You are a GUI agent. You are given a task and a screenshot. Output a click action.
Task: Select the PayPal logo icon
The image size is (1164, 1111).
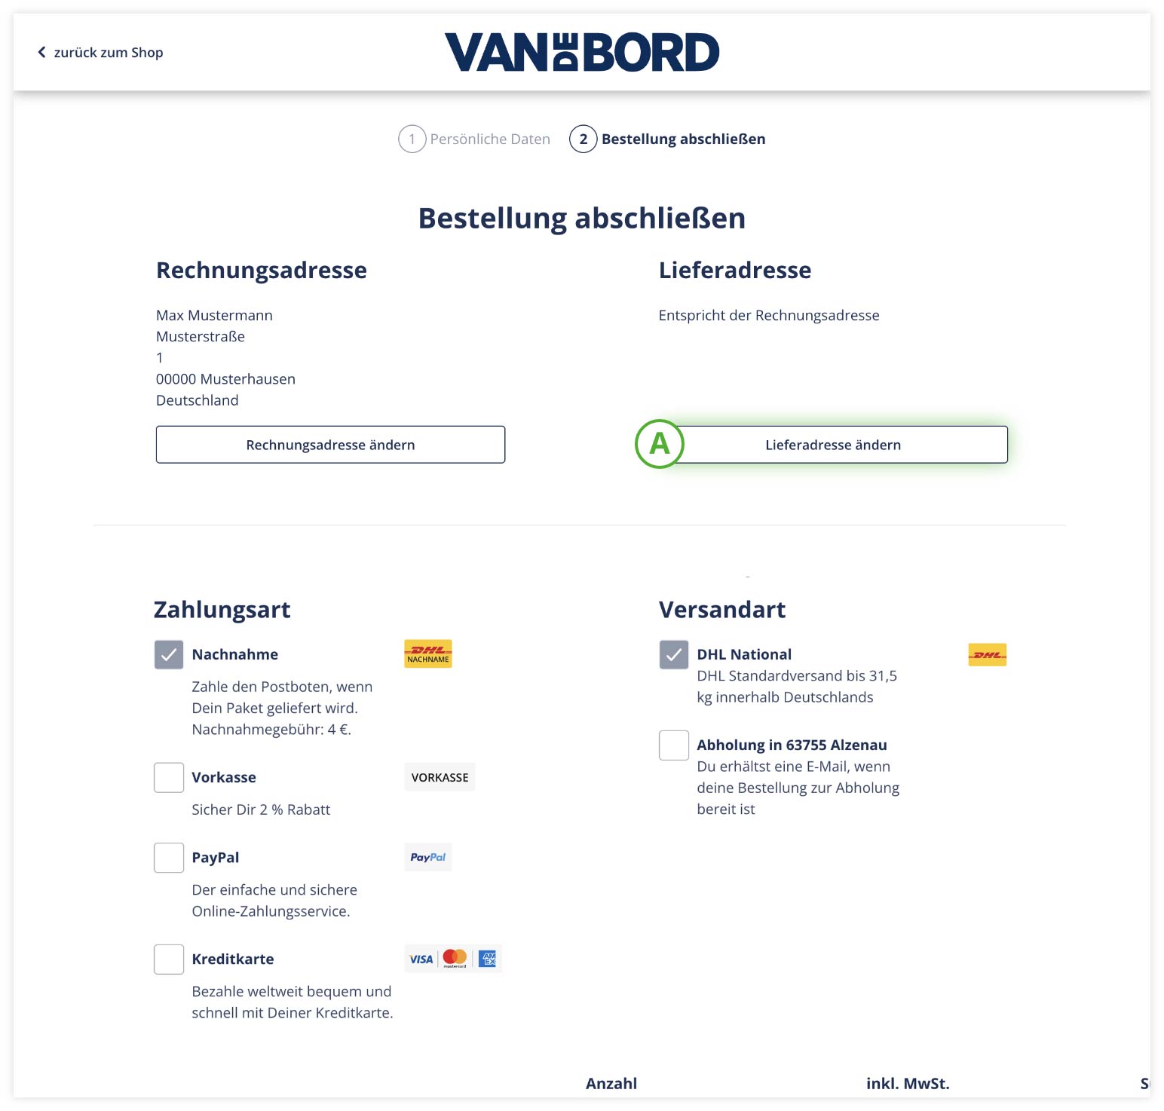tap(427, 857)
